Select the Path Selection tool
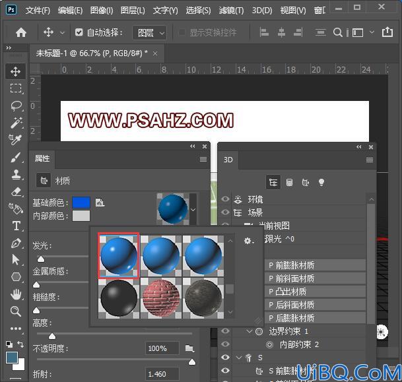 tap(16, 260)
